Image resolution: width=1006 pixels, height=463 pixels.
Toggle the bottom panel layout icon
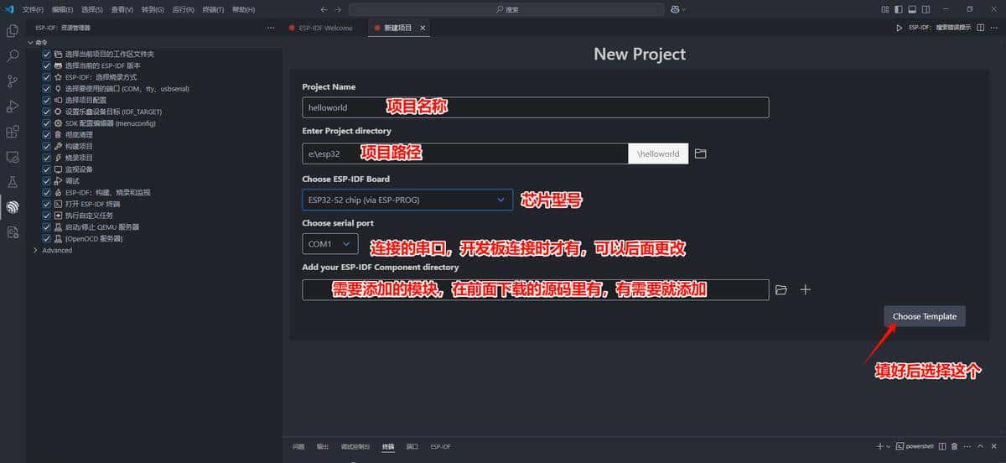click(913, 9)
